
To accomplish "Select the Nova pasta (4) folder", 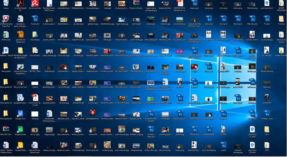I will [x=6, y=114].
